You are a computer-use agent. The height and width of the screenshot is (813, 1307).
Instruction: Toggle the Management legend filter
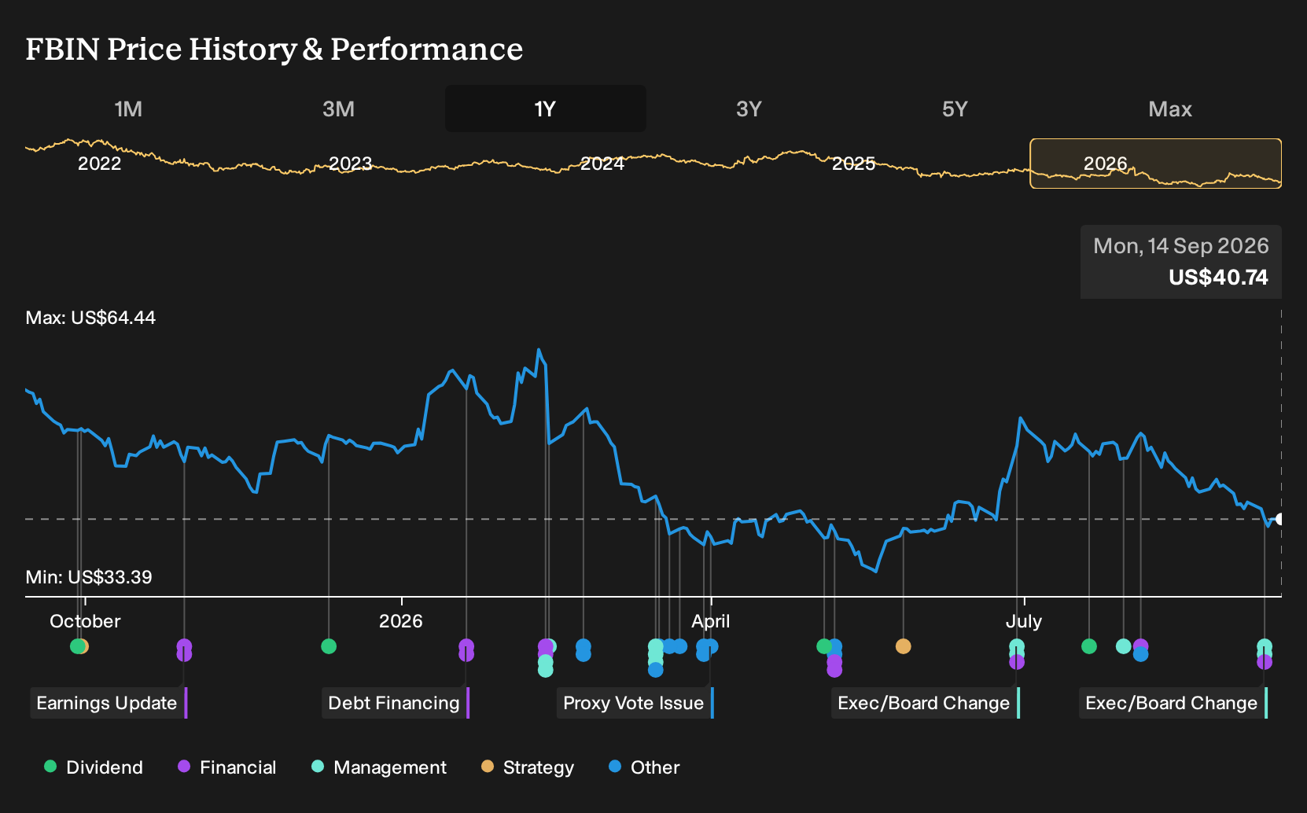pos(379,767)
